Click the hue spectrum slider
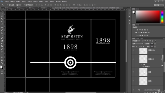 pyautogui.click(x=162, y=17)
